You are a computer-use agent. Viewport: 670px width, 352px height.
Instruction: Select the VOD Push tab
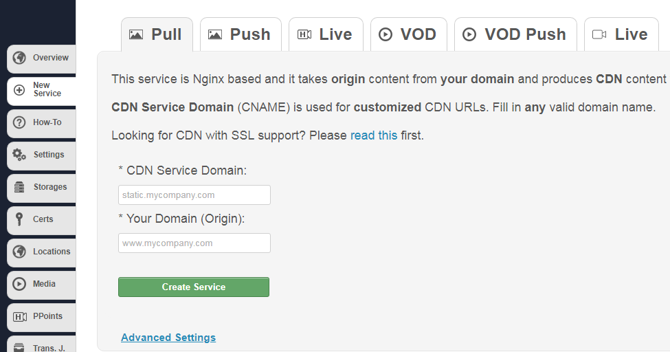pos(515,34)
